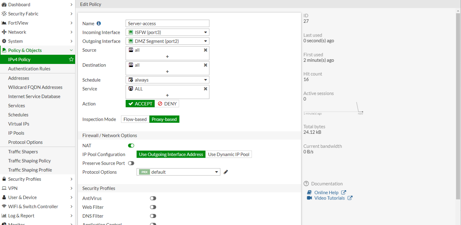Viewport: 461px width, 225px height.
Task: Open the Video Tutorials link
Action: point(330,198)
